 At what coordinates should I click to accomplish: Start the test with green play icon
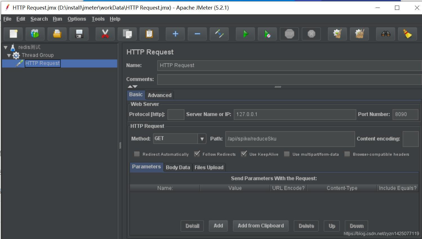coord(245,34)
